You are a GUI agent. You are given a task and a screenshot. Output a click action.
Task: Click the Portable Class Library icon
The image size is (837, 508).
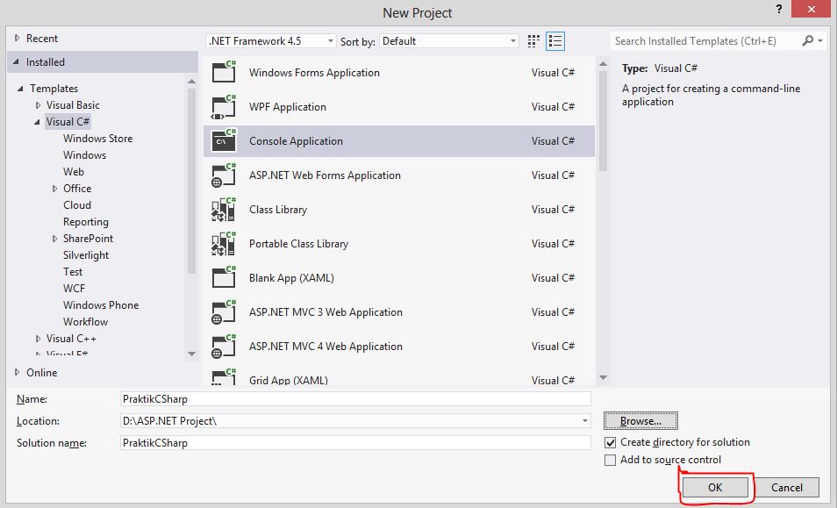[x=223, y=244]
